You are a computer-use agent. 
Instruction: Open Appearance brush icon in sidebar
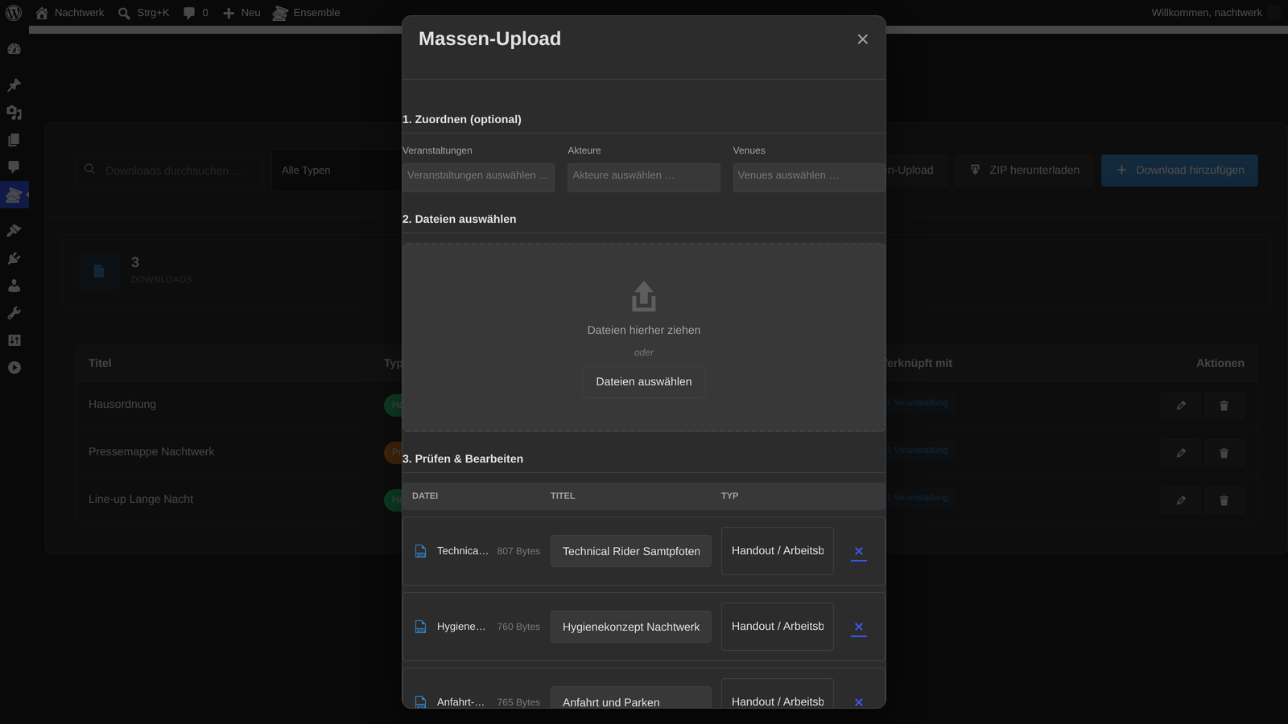[14, 231]
